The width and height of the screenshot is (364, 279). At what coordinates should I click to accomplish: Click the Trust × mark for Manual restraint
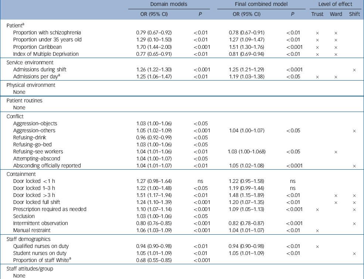click(317, 231)
